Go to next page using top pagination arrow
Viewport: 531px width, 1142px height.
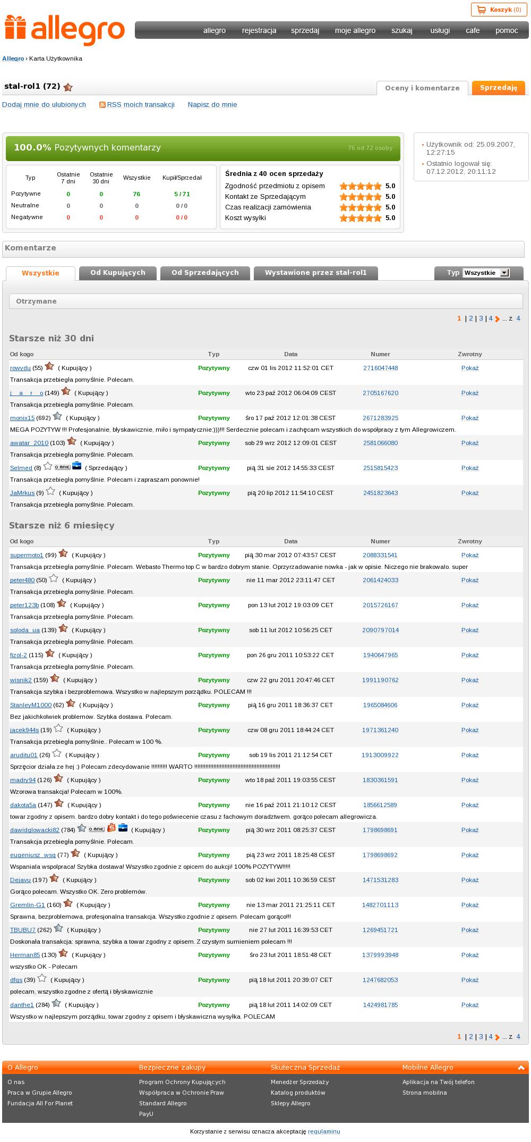pos(498,319)
